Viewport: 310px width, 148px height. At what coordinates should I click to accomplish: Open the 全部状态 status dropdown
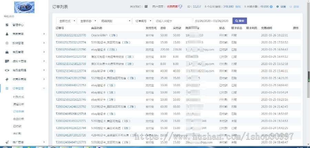[x=87, y=21]
